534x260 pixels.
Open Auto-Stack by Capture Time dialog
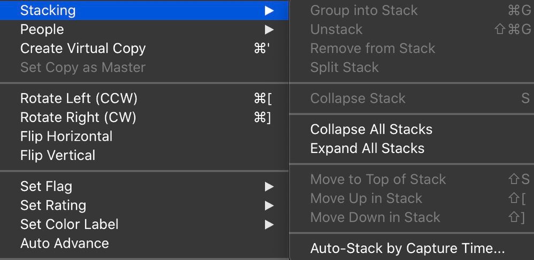pyautogui.click(x=407, y=249)
